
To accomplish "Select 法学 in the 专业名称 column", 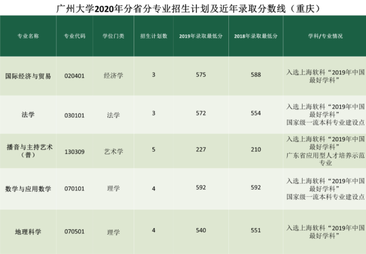I will (28, 114).
